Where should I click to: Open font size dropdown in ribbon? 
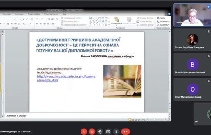(20, 19)
